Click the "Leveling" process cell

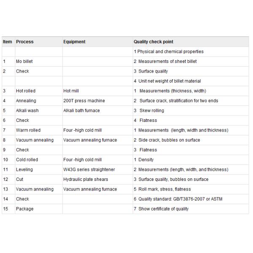click(x=24, y=170)
